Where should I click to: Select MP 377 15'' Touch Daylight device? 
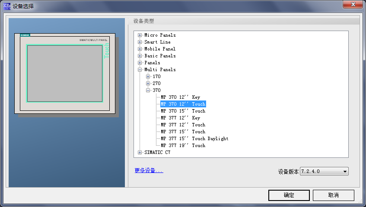point(195,138)
